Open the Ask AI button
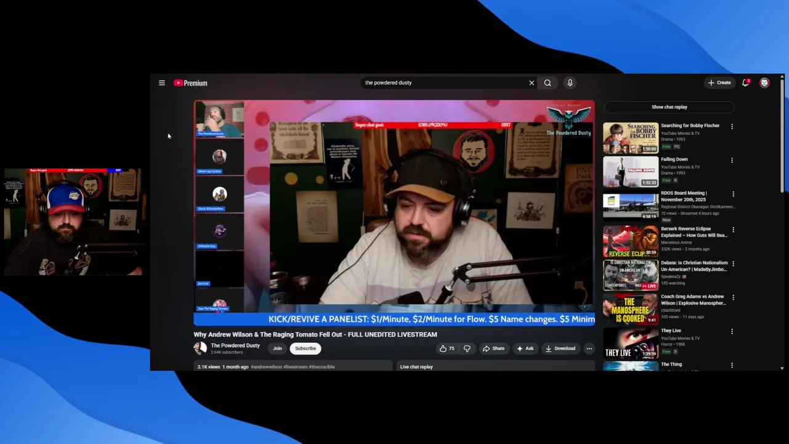The height and width of the screenshot is (444, 789). (x=525, y=348)
